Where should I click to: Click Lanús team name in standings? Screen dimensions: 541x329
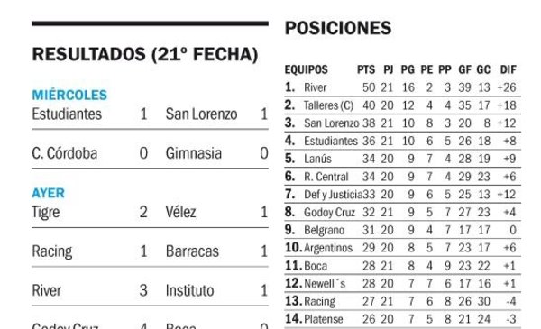click(317, 159)
